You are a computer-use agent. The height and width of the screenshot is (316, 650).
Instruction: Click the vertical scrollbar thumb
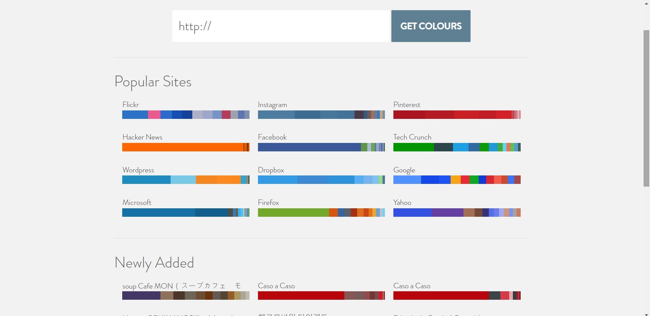coord(646,108)
